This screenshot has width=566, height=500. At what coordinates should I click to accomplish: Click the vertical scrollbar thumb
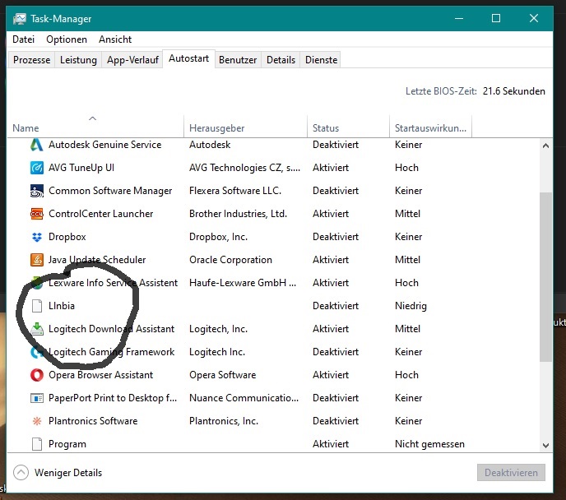pyautogui.click(x=545, y=277)
